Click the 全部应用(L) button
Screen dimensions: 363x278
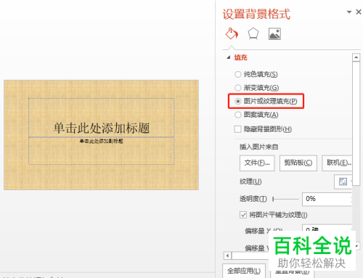point(244,271)
